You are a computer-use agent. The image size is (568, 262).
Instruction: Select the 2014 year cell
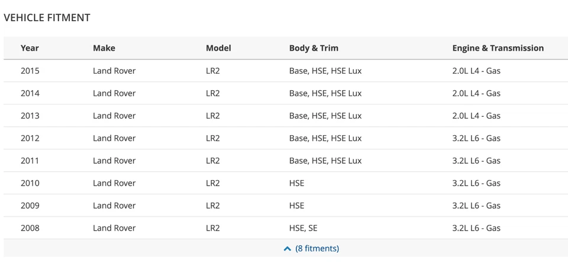[30, 93]
